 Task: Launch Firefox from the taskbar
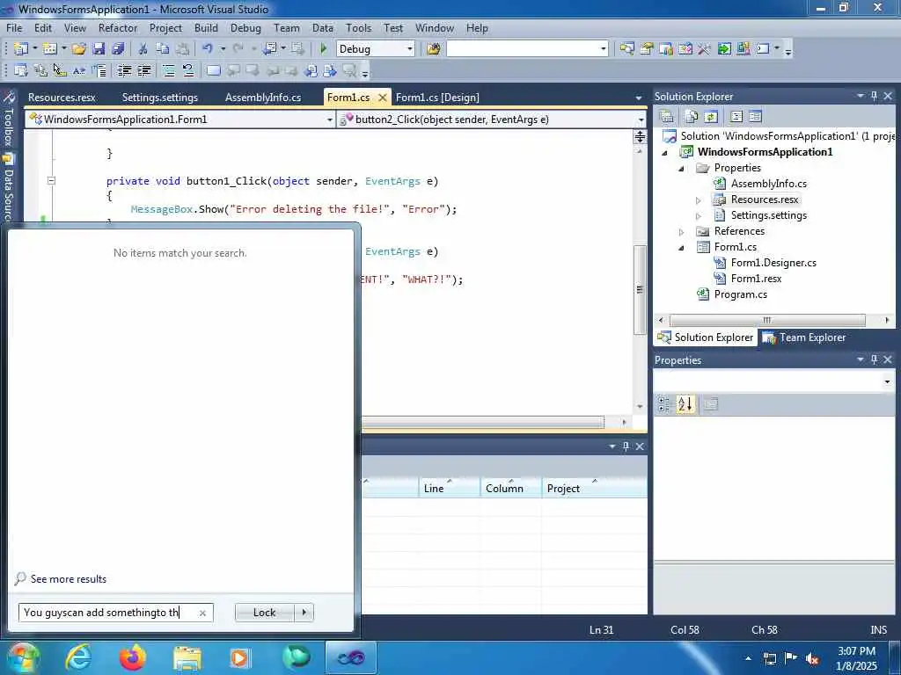133,657
